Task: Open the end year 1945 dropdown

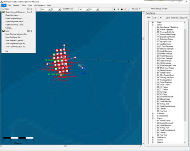Action: (88, 9)
